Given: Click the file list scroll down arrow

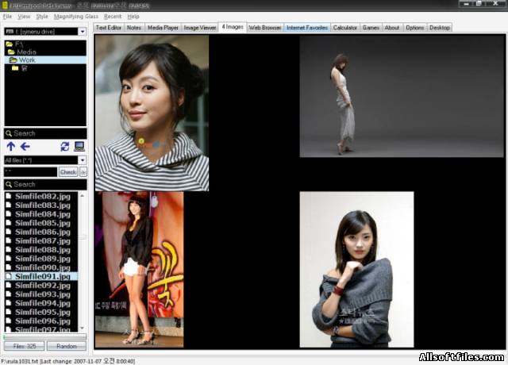Looking at the screenshot, I should pyautogui.click(x=83, y=328).
